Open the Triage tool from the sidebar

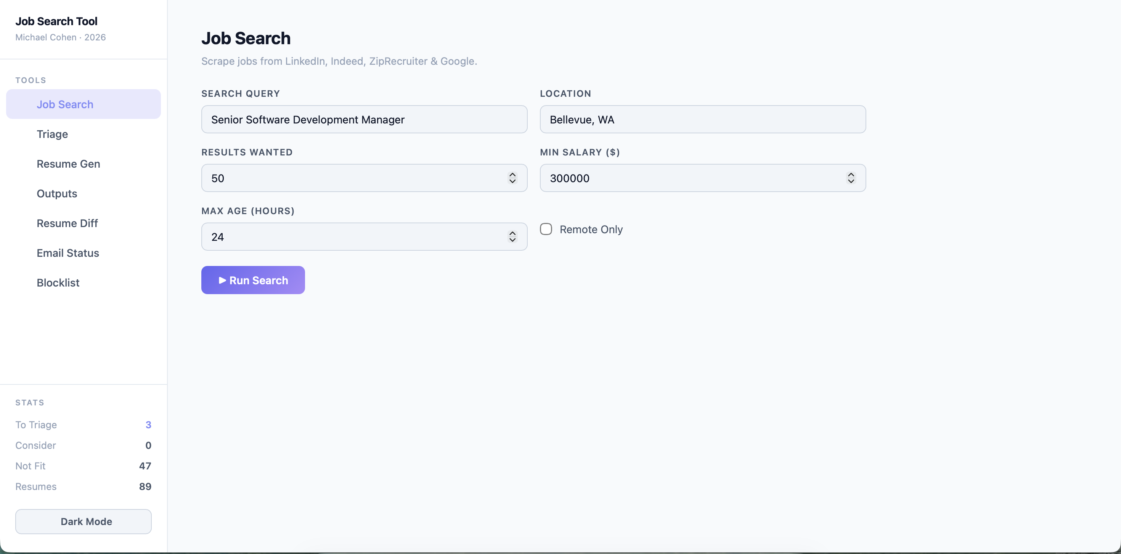52,134
